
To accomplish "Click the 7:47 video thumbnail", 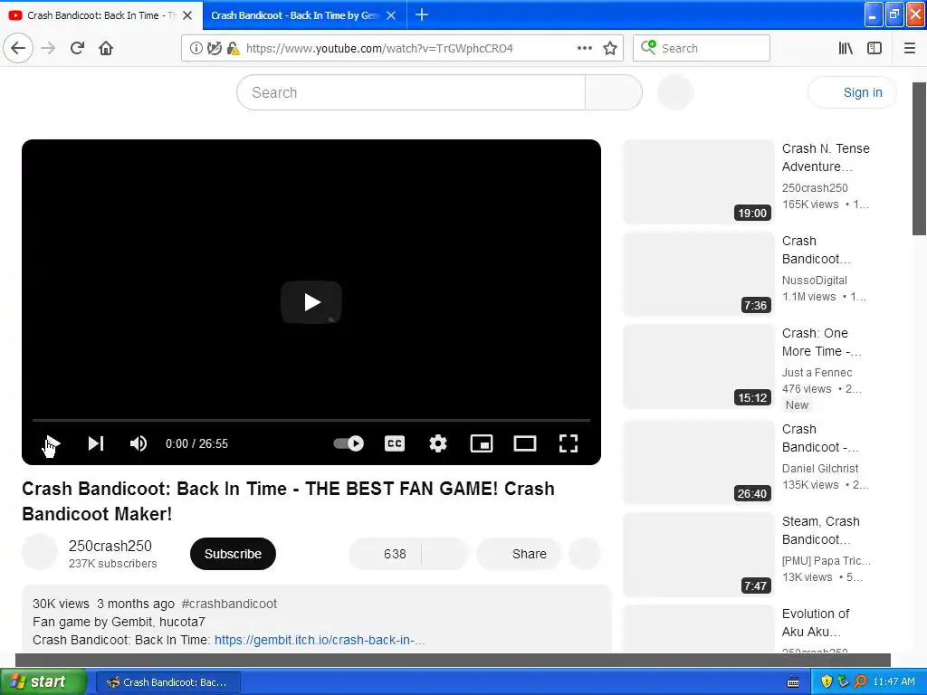I will tap(698, 555).
